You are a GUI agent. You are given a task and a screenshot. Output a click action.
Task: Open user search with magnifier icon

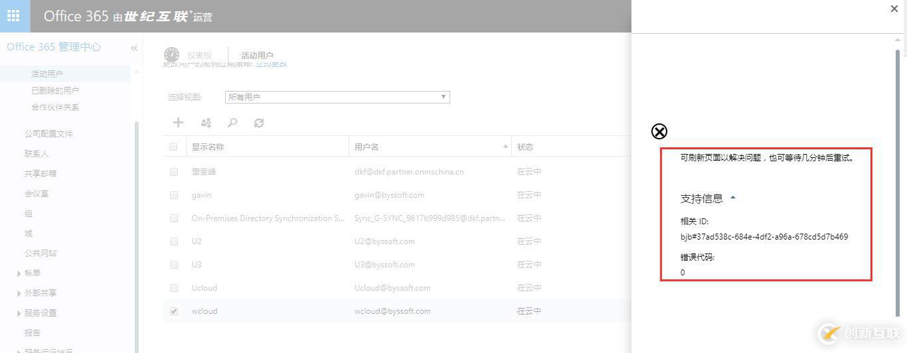(x=232, y=123)
